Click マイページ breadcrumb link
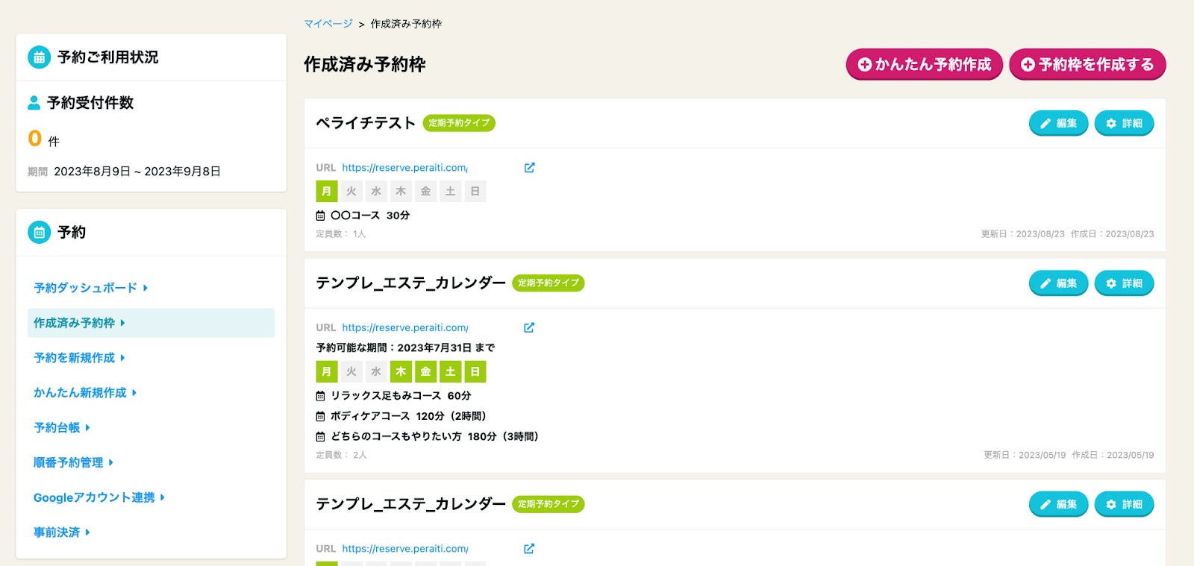Viewport: 1194px width, 566px height. [x=328, y=24]
